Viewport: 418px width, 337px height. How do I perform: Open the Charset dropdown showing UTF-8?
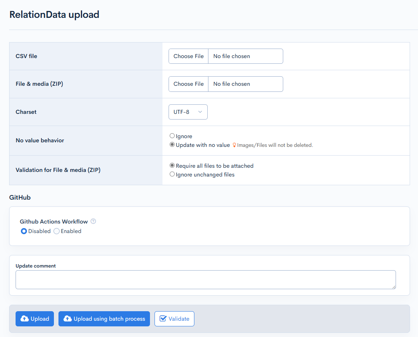point(188,112)
